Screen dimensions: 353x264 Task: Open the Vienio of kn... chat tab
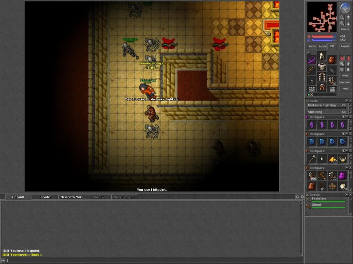124,197
